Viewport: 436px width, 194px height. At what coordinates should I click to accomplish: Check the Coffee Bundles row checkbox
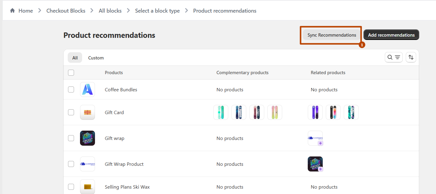pos(71,89)
